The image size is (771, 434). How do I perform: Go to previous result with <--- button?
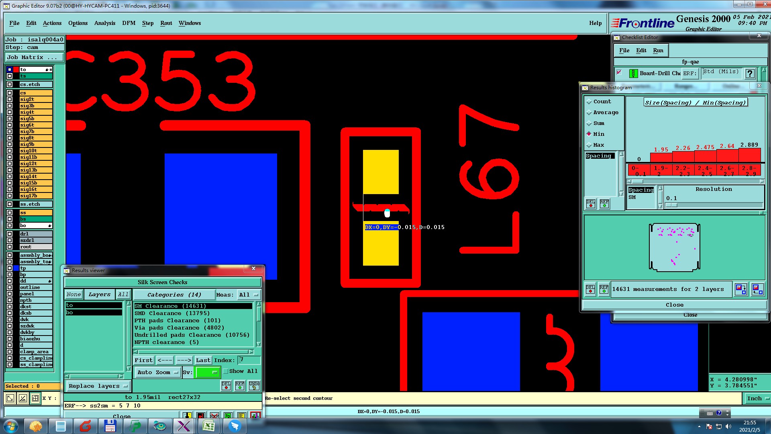pos(165,360)
